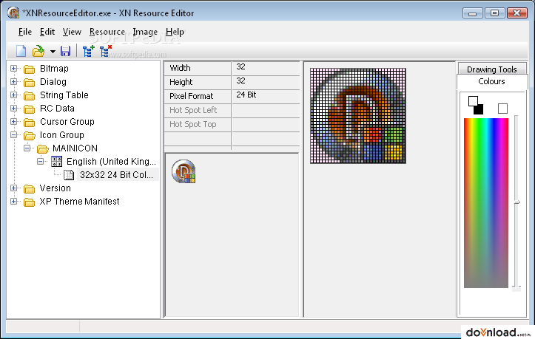The width and height of the screenshot is (535, 339).
Task: Click the Height value field
Action: [x=266, y=82]
